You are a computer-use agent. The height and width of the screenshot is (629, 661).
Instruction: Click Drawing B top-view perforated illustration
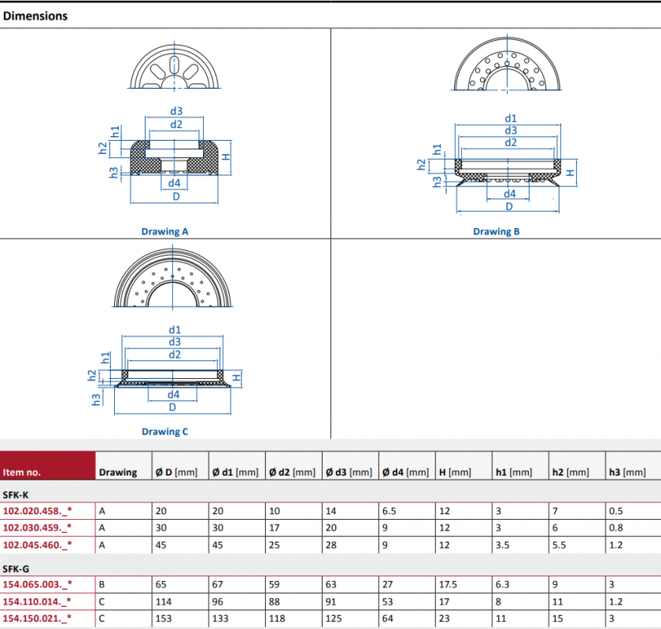507,64
